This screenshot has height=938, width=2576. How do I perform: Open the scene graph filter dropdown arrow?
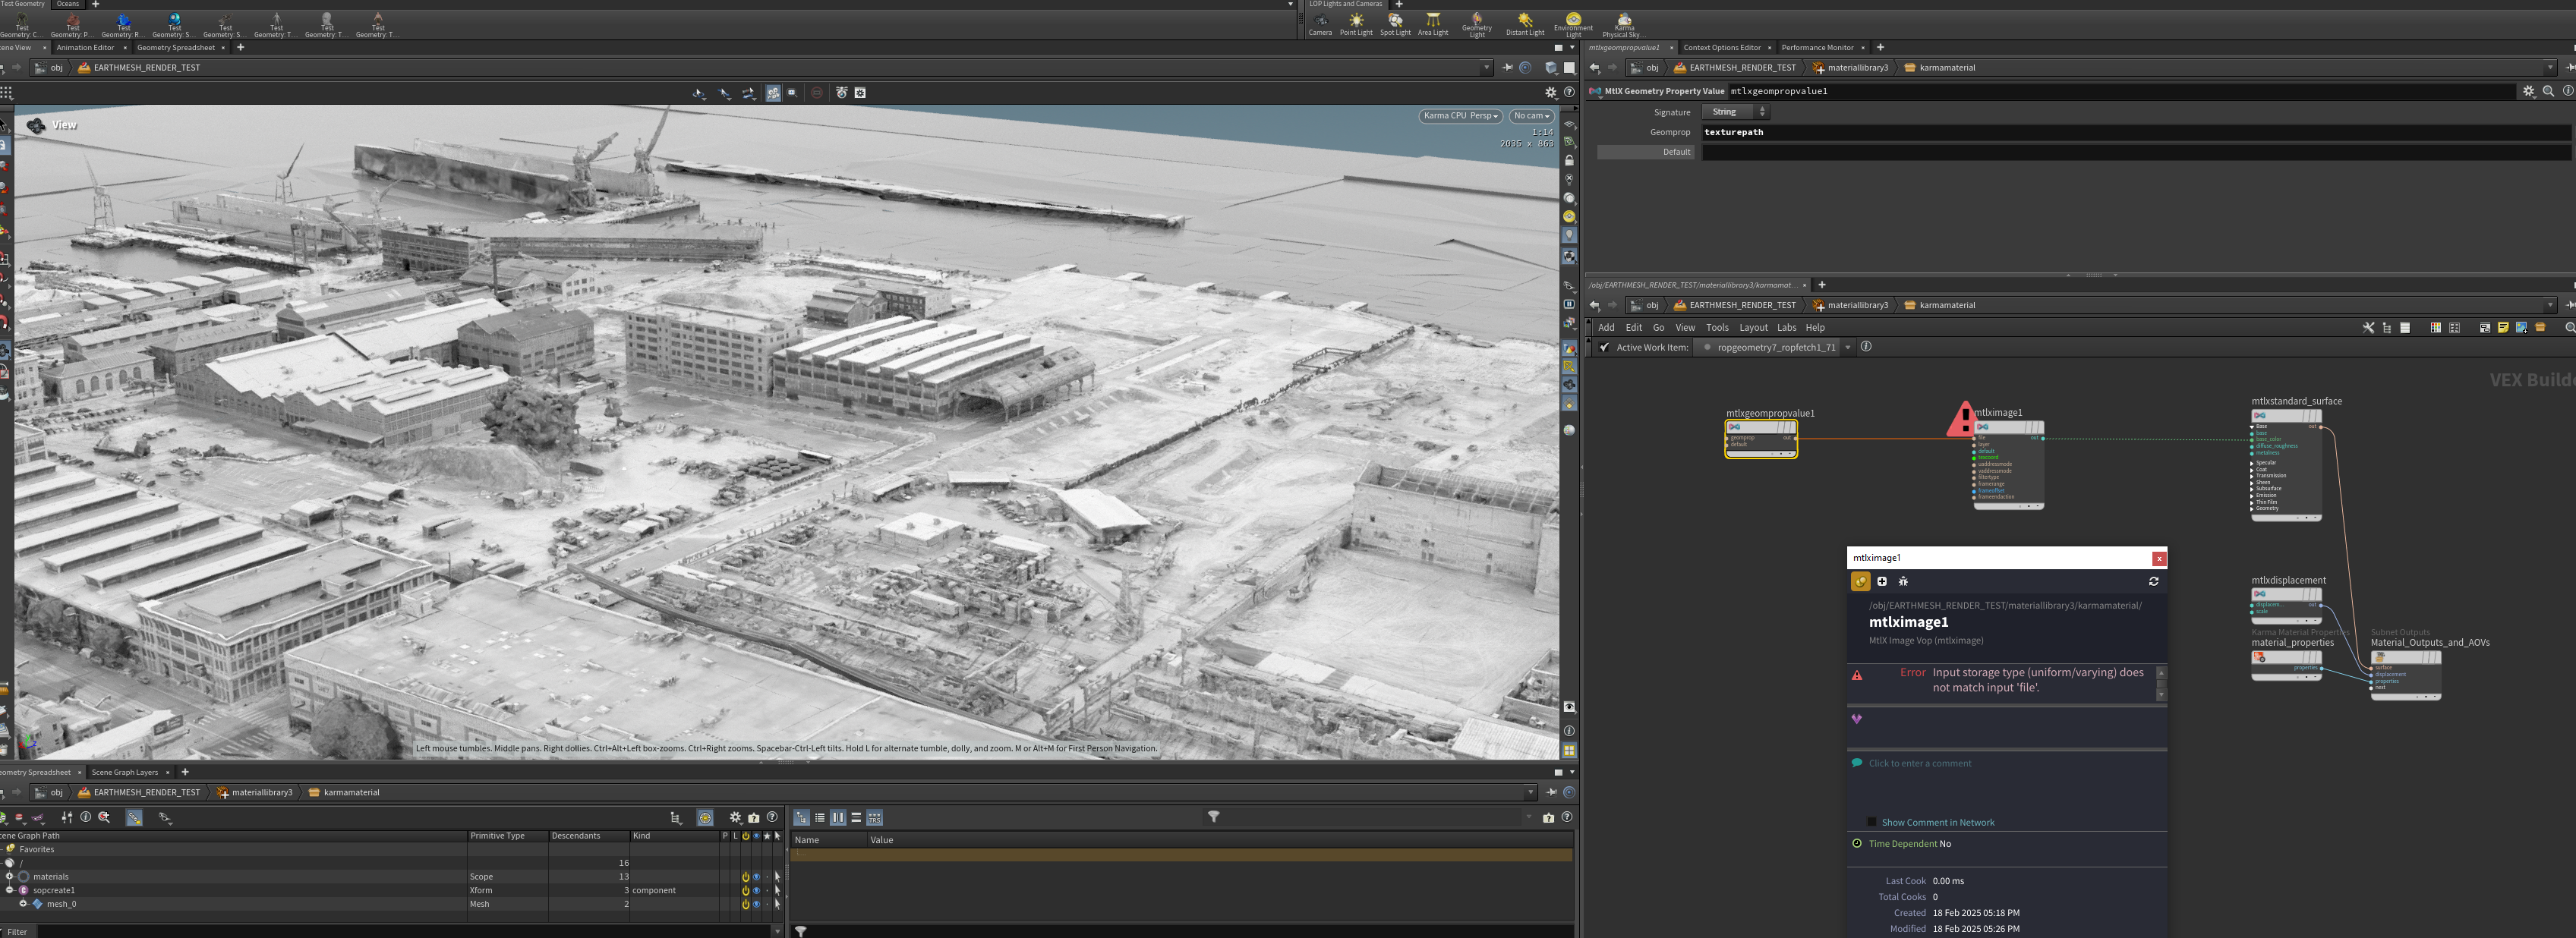click(777, 931)
